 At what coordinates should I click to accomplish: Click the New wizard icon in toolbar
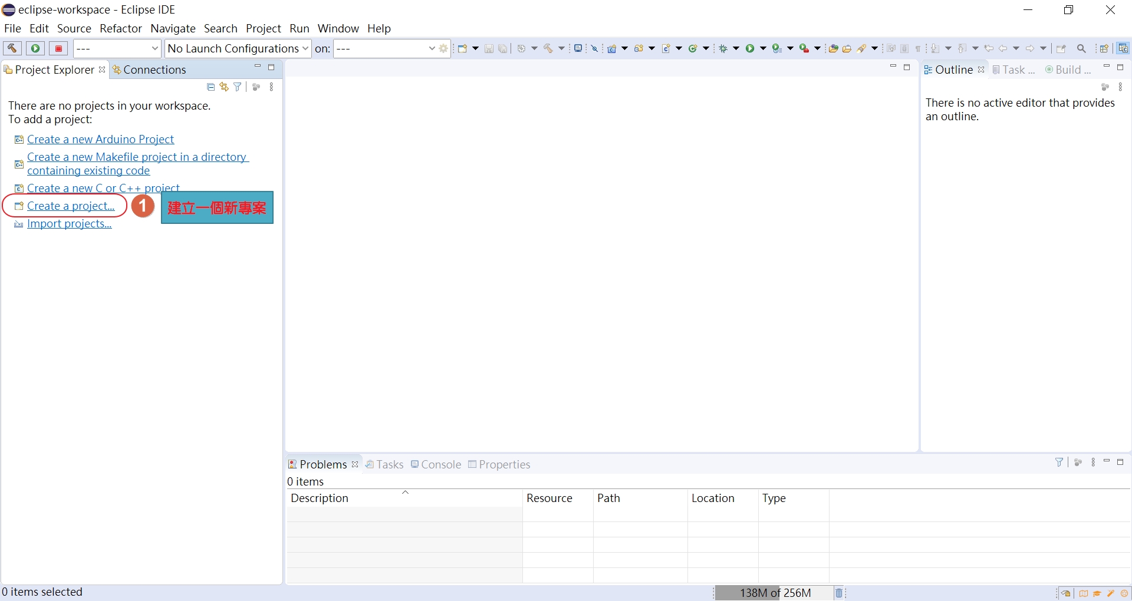pos(463,48)
